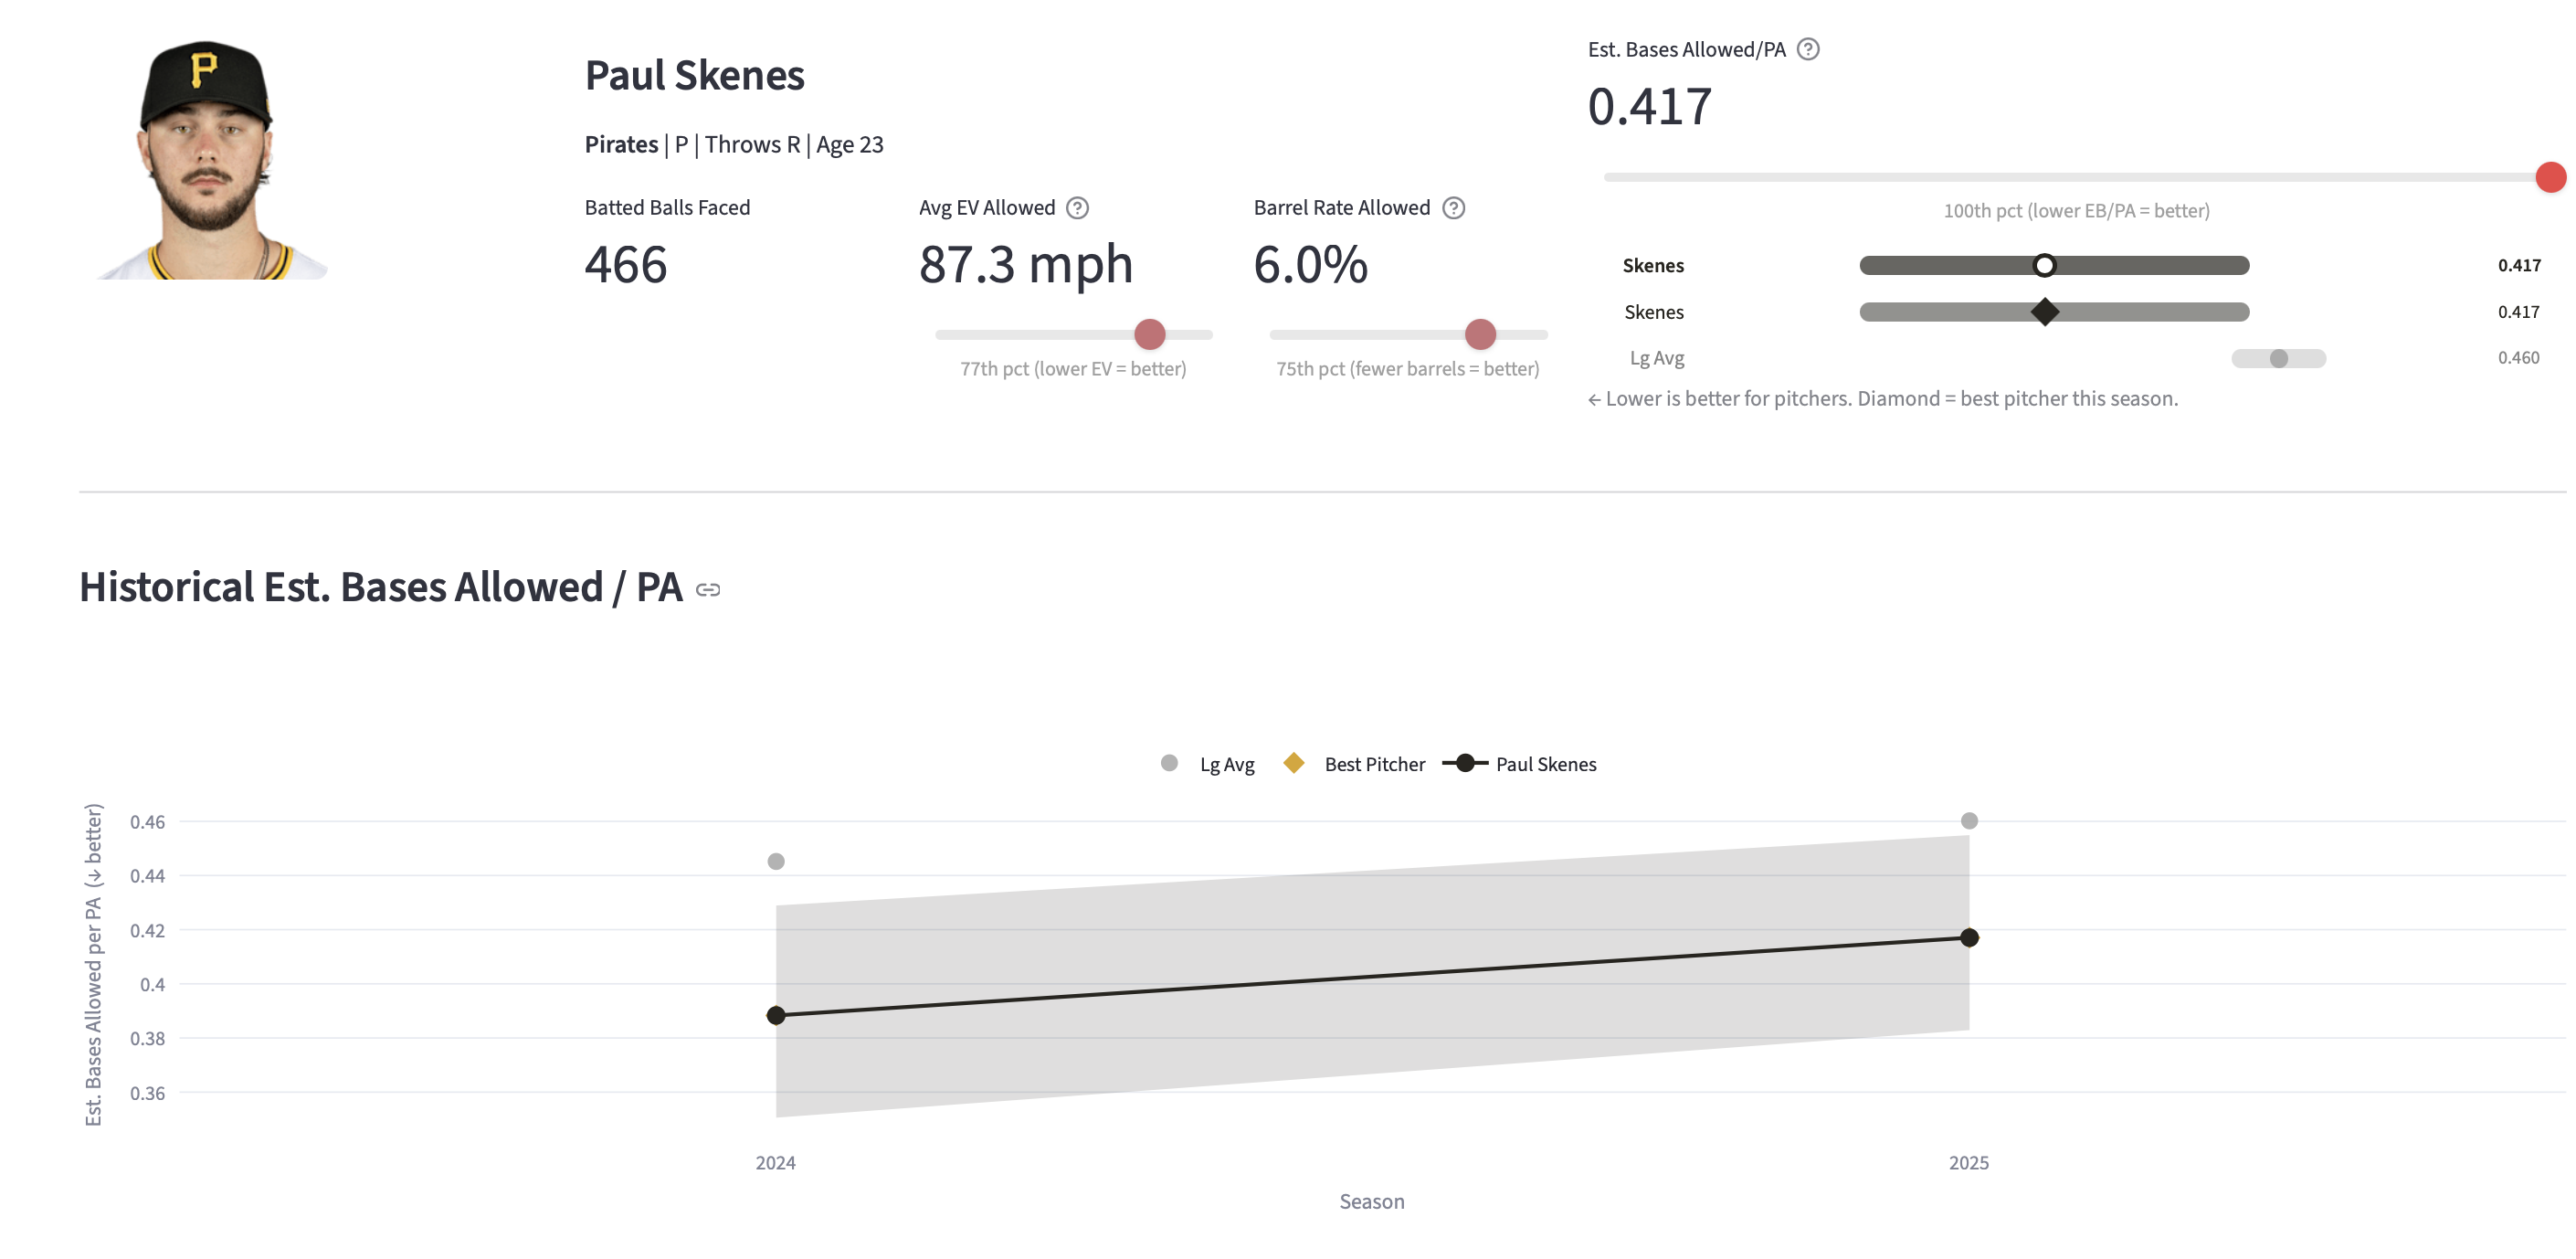The height and width of the screenshot is (1259, 2576).
Task: Click Paul Skenes name heading
Action: coord(694,76)
